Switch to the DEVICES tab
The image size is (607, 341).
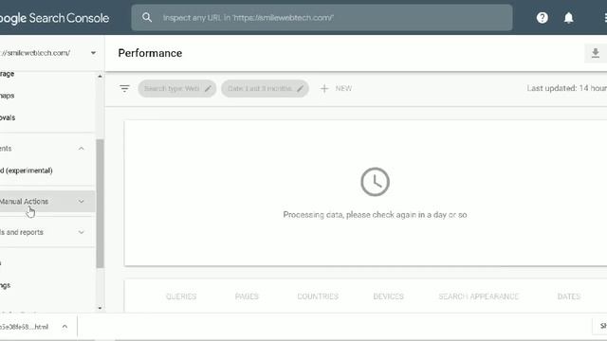coord(388,296)
